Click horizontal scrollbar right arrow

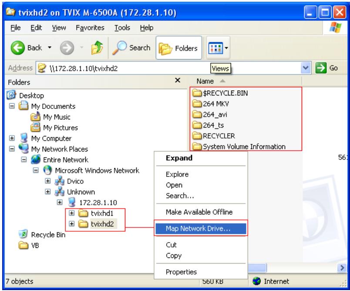pyautogui.click(x=342, y=267)
